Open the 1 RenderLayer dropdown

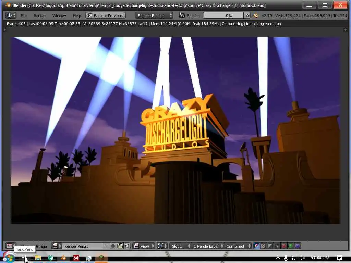(x=208, y=246)
